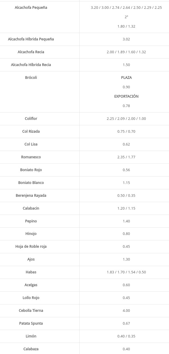The image size is (169, 354).
Task: Click the Berenjena Rayada row label
Action: (x=31, y=195)
